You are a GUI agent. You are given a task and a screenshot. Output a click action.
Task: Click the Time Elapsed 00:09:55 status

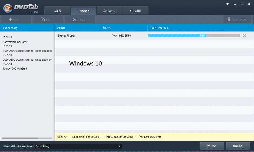click(119, 137)
